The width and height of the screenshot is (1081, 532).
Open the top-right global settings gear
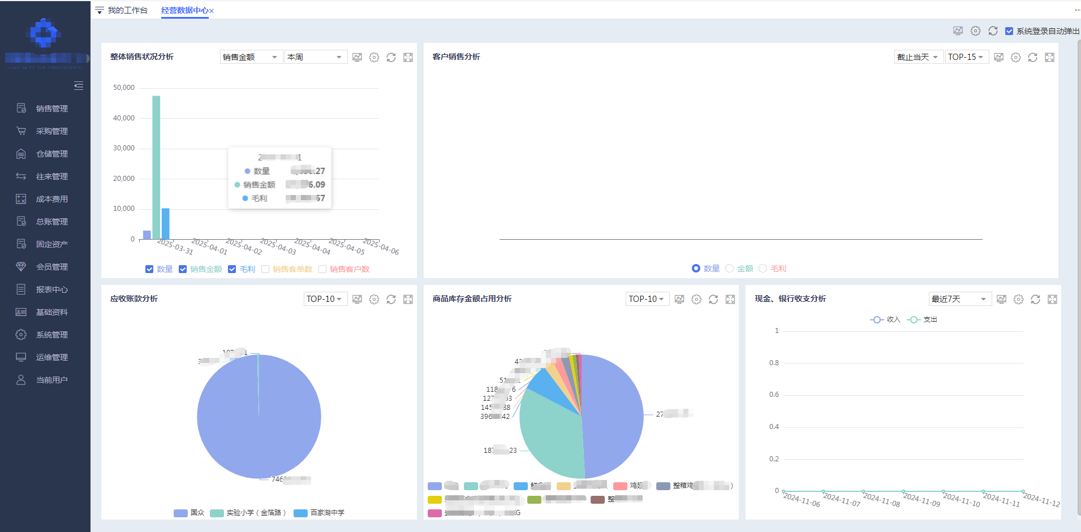[x=975, y=31]
